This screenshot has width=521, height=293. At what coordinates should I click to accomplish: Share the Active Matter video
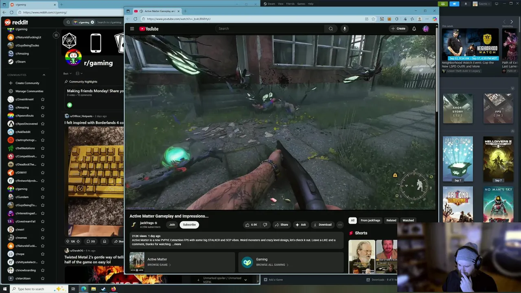tap(281, 225)
